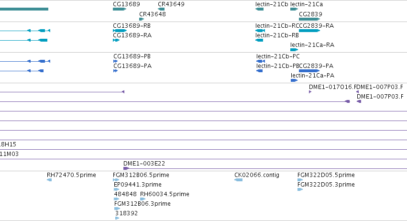Image resolution: width=407 pixels, height=221 pixels.
Task: Click the CG13689-PB protein label
Action: pyautogui.click(x=132, y=56)
